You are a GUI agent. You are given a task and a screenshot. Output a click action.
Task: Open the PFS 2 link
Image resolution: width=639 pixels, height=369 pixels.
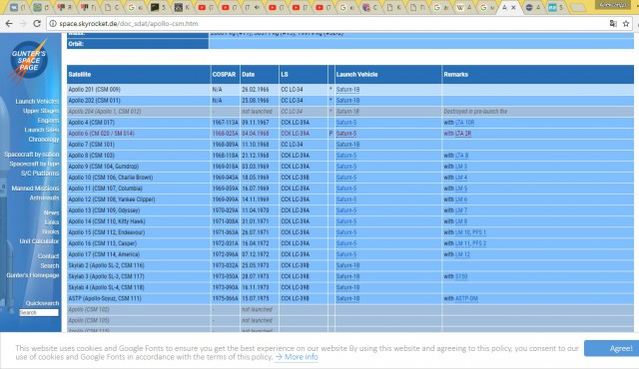point(479,243)
